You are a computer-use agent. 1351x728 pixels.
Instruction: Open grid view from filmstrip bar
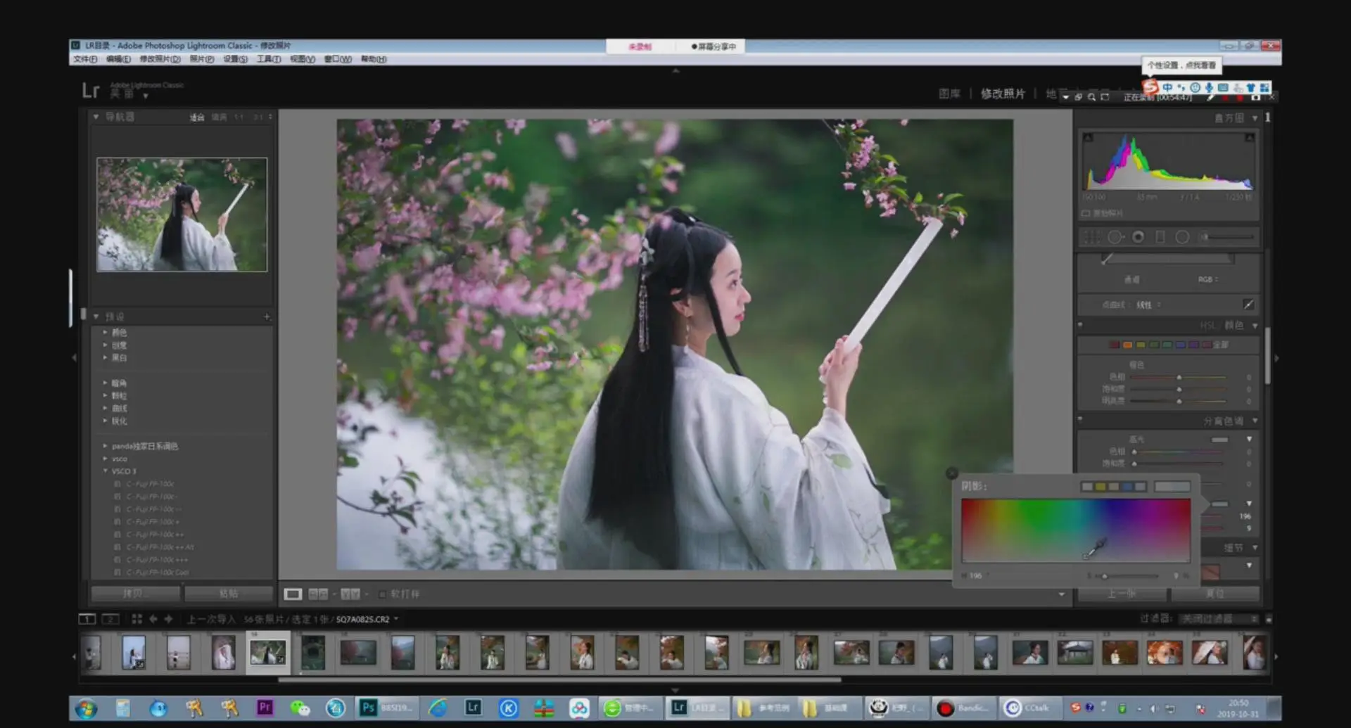[137, 619]
